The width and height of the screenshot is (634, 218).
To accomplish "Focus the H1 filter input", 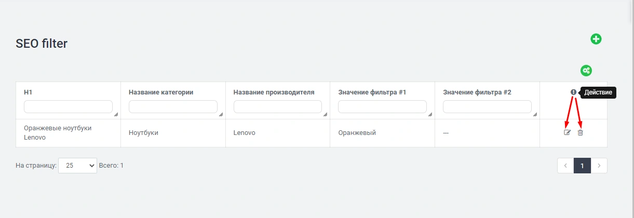I will (68, 107).
